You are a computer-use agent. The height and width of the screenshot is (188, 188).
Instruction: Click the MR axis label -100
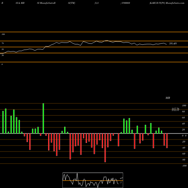coord(184,166)
